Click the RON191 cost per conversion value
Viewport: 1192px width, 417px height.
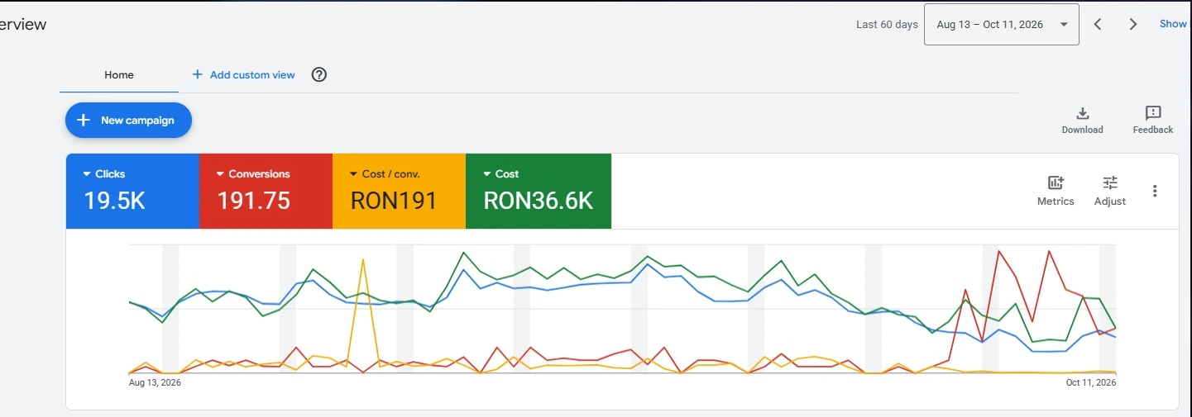394,201
